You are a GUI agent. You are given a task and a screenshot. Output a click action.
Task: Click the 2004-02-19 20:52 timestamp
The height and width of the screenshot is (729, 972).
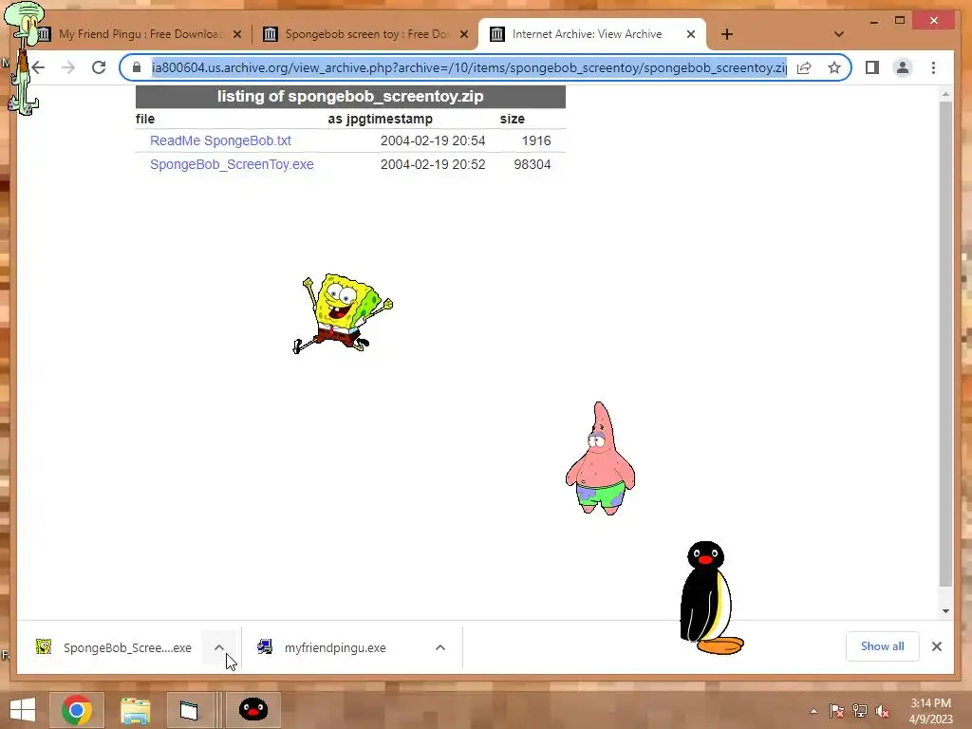[x=433, y=164]
